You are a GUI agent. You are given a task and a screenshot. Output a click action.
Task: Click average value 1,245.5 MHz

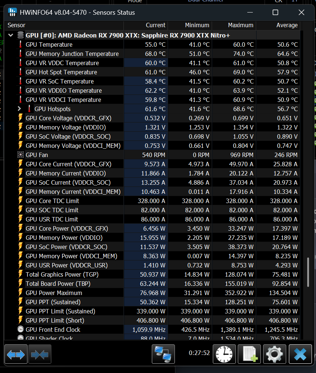[x=281, y=330]
